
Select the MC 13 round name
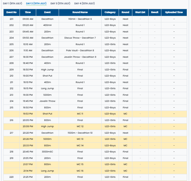(x=80, y=139)
